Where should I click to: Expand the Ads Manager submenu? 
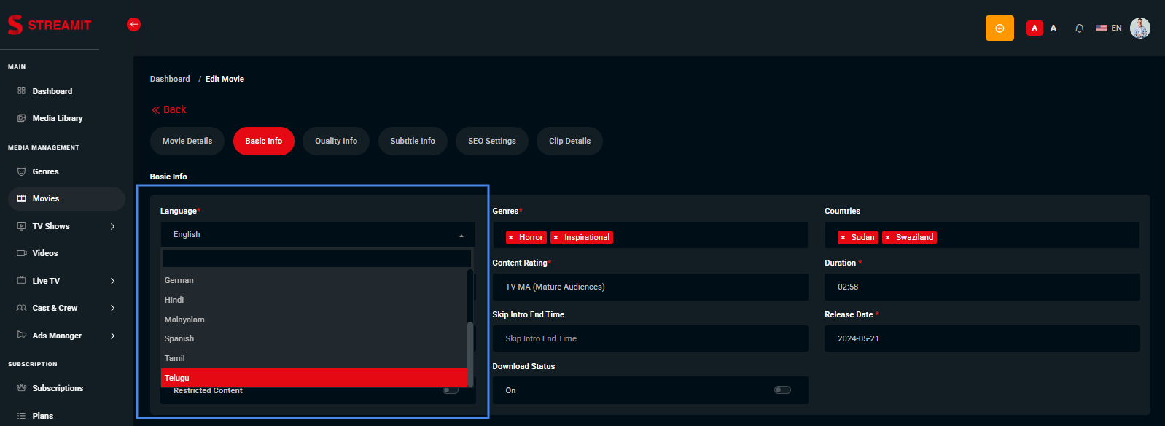112,336
